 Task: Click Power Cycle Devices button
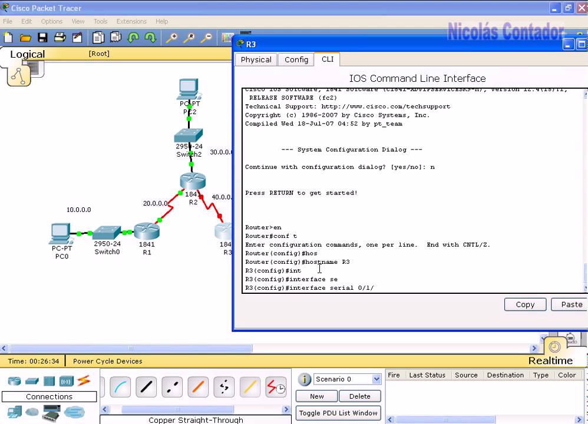(x=108, y=361)
